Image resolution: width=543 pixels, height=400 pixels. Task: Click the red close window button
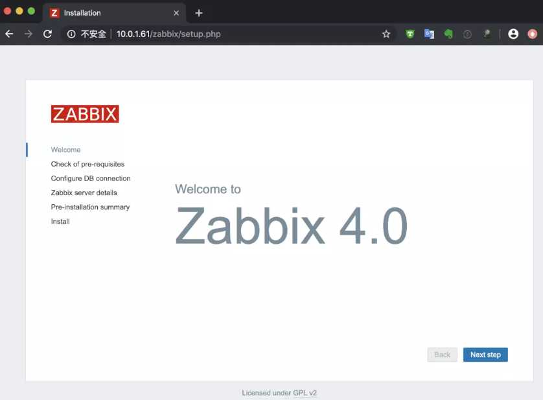click(x=7, y=11)
